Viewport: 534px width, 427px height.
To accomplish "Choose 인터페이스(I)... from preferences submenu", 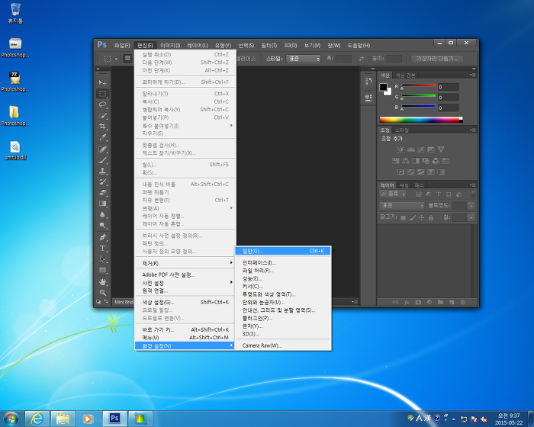I will pyautogui.click(x=283, y=262).
